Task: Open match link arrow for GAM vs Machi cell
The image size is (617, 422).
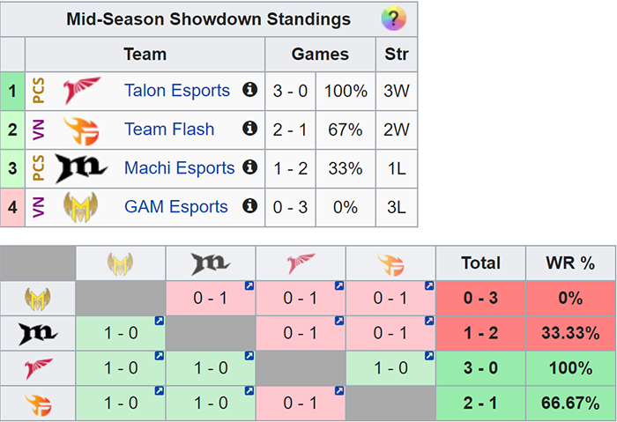Action: tap(249, 286)
